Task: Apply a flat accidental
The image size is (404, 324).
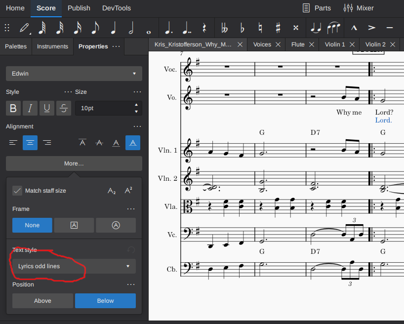Action: [242, 28]
